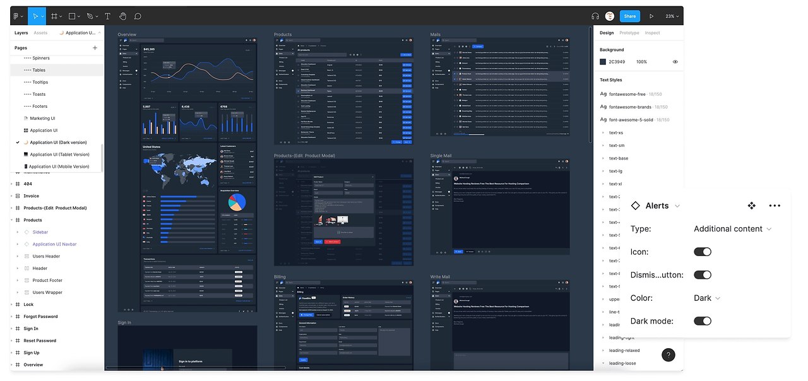Click the frame icon beside Lock layer

(18, 304)
